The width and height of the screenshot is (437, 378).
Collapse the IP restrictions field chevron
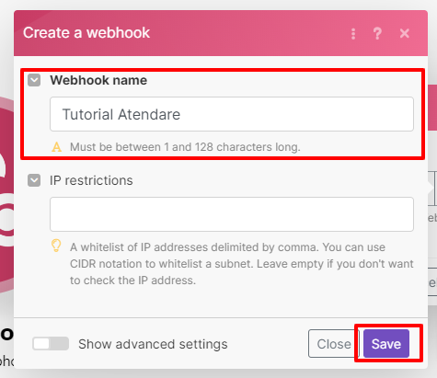(34, 180)
